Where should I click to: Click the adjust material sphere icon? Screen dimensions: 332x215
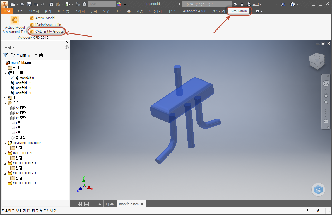85,4
